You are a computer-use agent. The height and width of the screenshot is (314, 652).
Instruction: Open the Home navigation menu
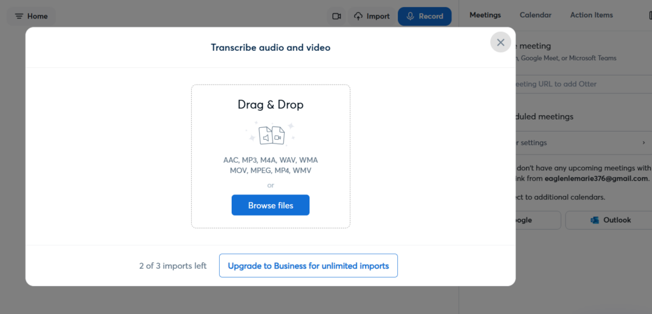31,16
